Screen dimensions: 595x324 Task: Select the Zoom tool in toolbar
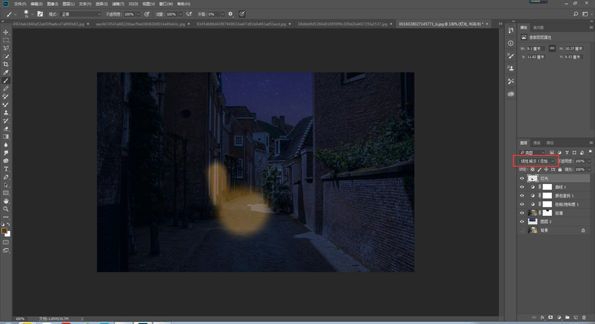tap(6, 209)
